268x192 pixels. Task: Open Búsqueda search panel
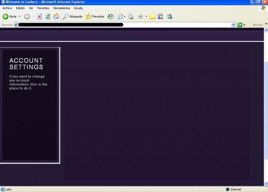click(72, 16)
